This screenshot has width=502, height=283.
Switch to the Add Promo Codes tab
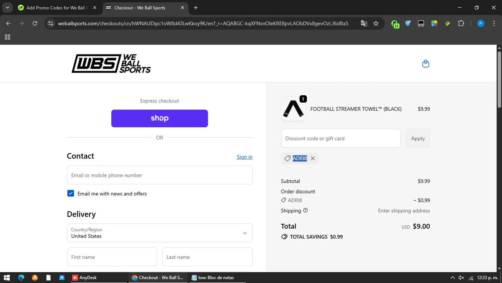click(x=57, y=8)
